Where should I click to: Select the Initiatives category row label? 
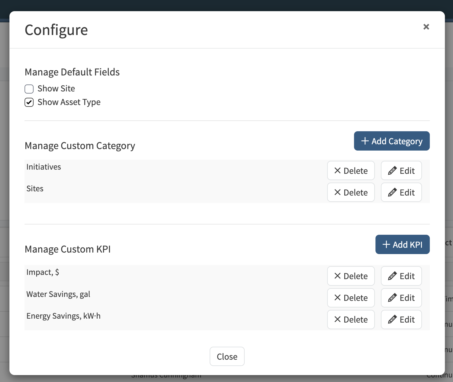click(44, 167)
